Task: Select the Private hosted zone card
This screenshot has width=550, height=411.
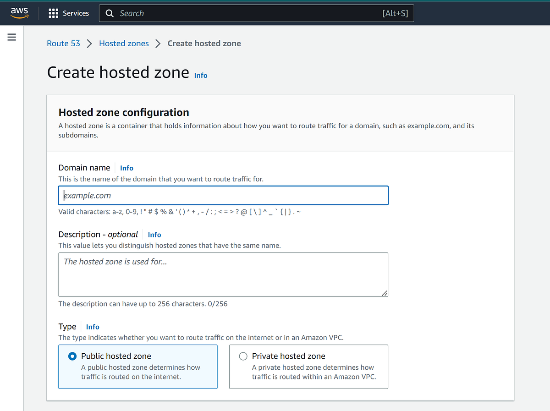Action: tap(308, 367)
